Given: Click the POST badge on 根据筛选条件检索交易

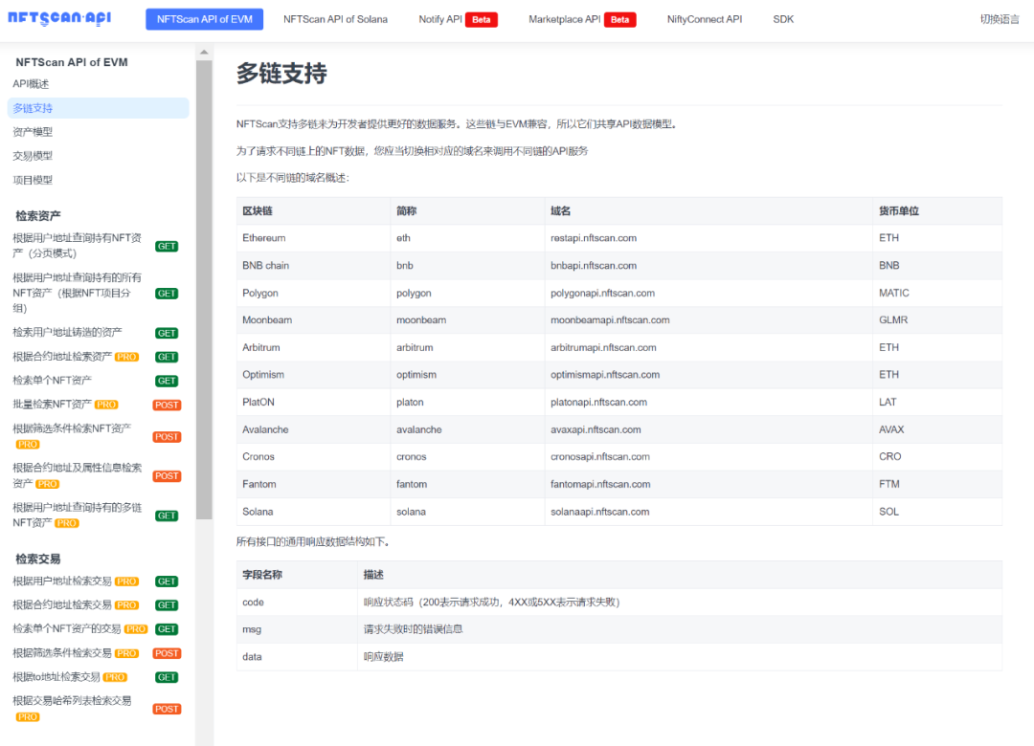Looking at the screenshot, I should pos(167,653).
